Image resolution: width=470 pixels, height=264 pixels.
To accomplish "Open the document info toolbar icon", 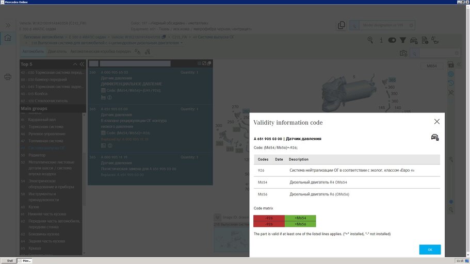I will (425, 40).
